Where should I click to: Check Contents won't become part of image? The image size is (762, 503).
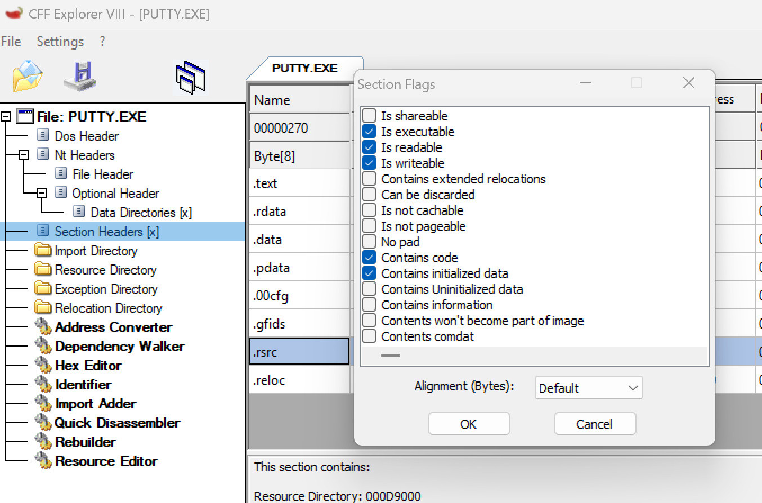click(x=369, y=321)
